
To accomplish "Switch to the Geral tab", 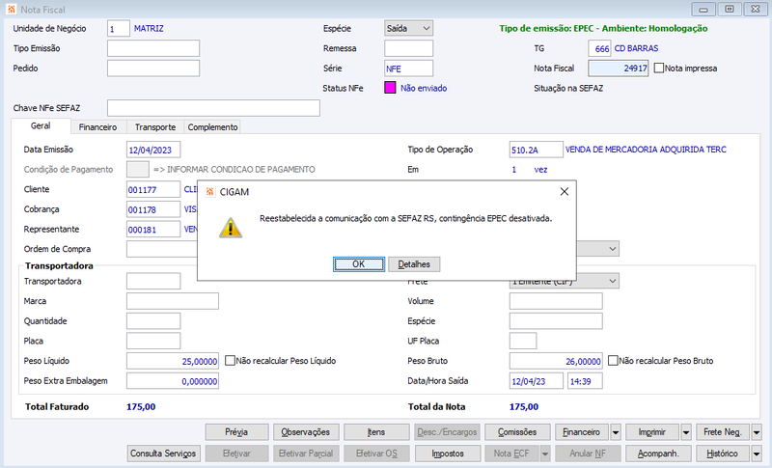I will 41,126.
